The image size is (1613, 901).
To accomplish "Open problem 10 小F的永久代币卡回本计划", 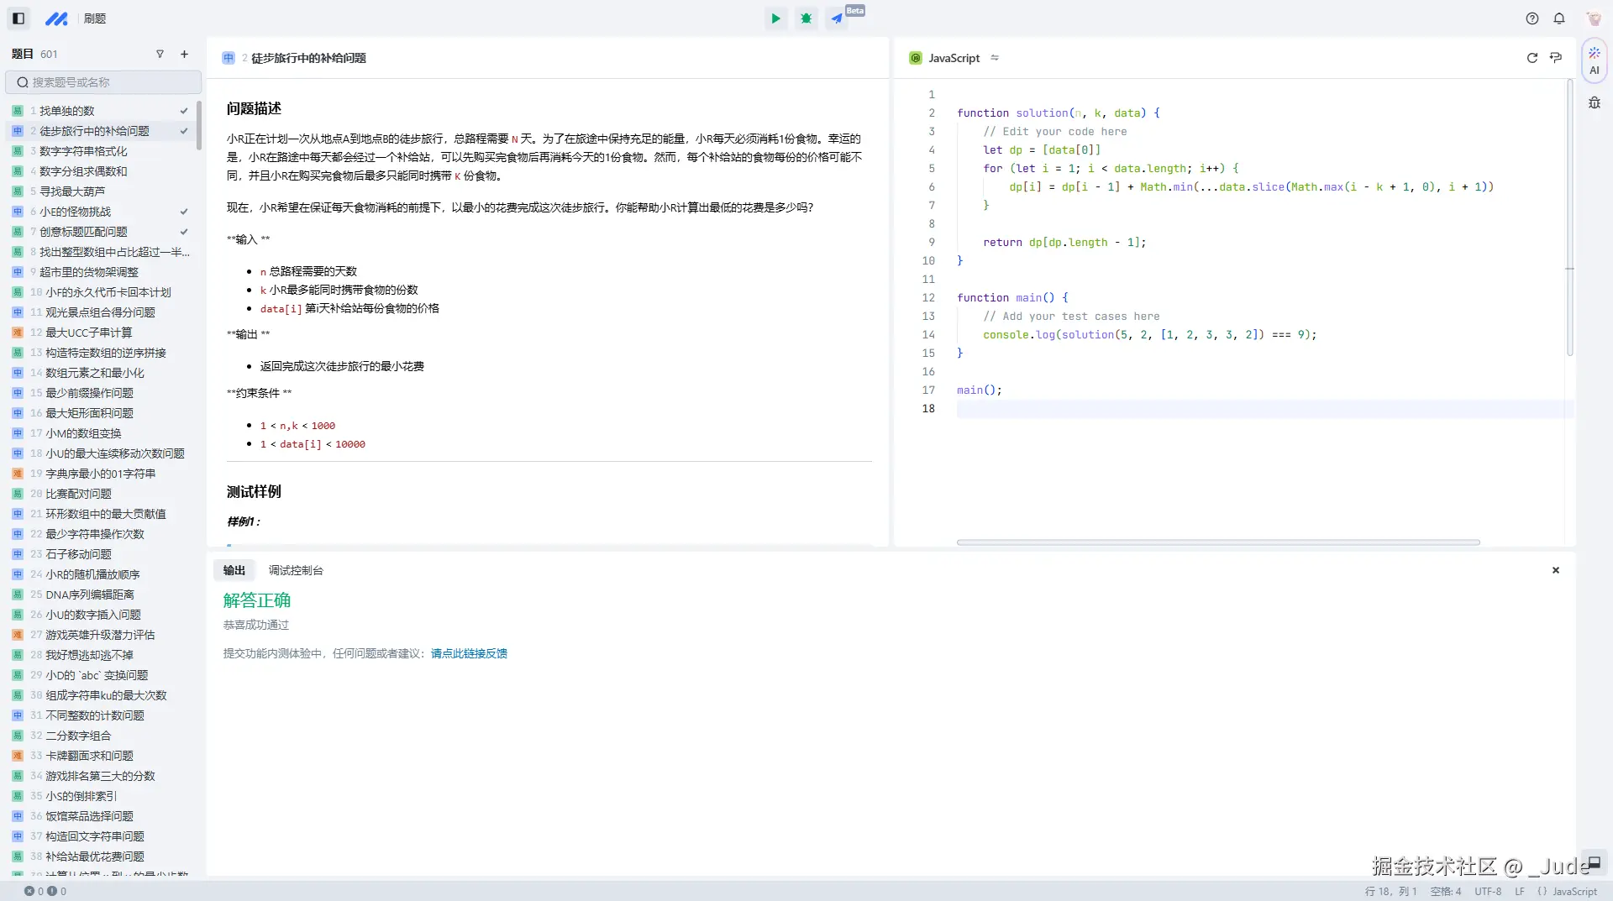I will 101,292.
